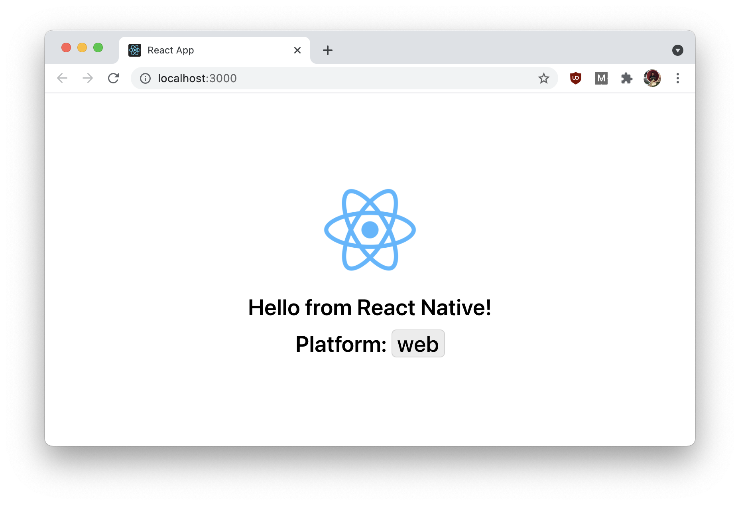Click the forward navigation arrow

(x=88, y=78)
